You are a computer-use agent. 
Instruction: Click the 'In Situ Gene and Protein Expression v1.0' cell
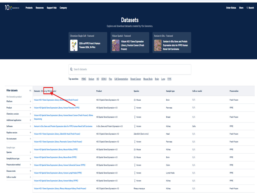click(x=109, y=126)
